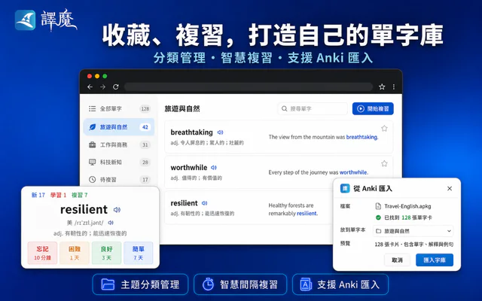Open the 待複習 list
The width and height of the screenshot is (482, 301).
(119, 179)
